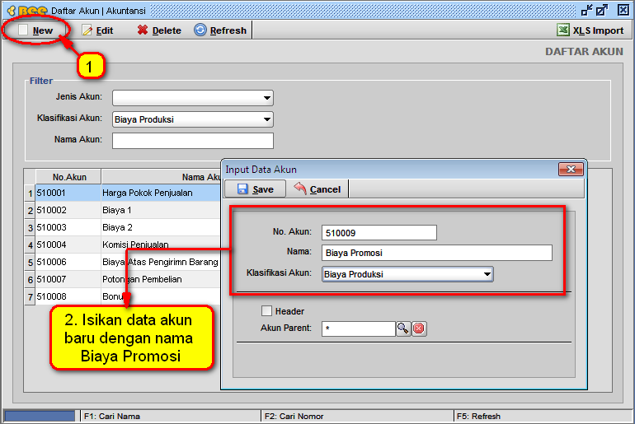Click the Nama field containing Biaya Promosi
Image resolution: width=635 pixels, height=424 pixels.
[437, 253]
